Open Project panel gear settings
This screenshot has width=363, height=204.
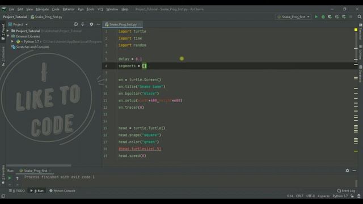coord(91,24)
